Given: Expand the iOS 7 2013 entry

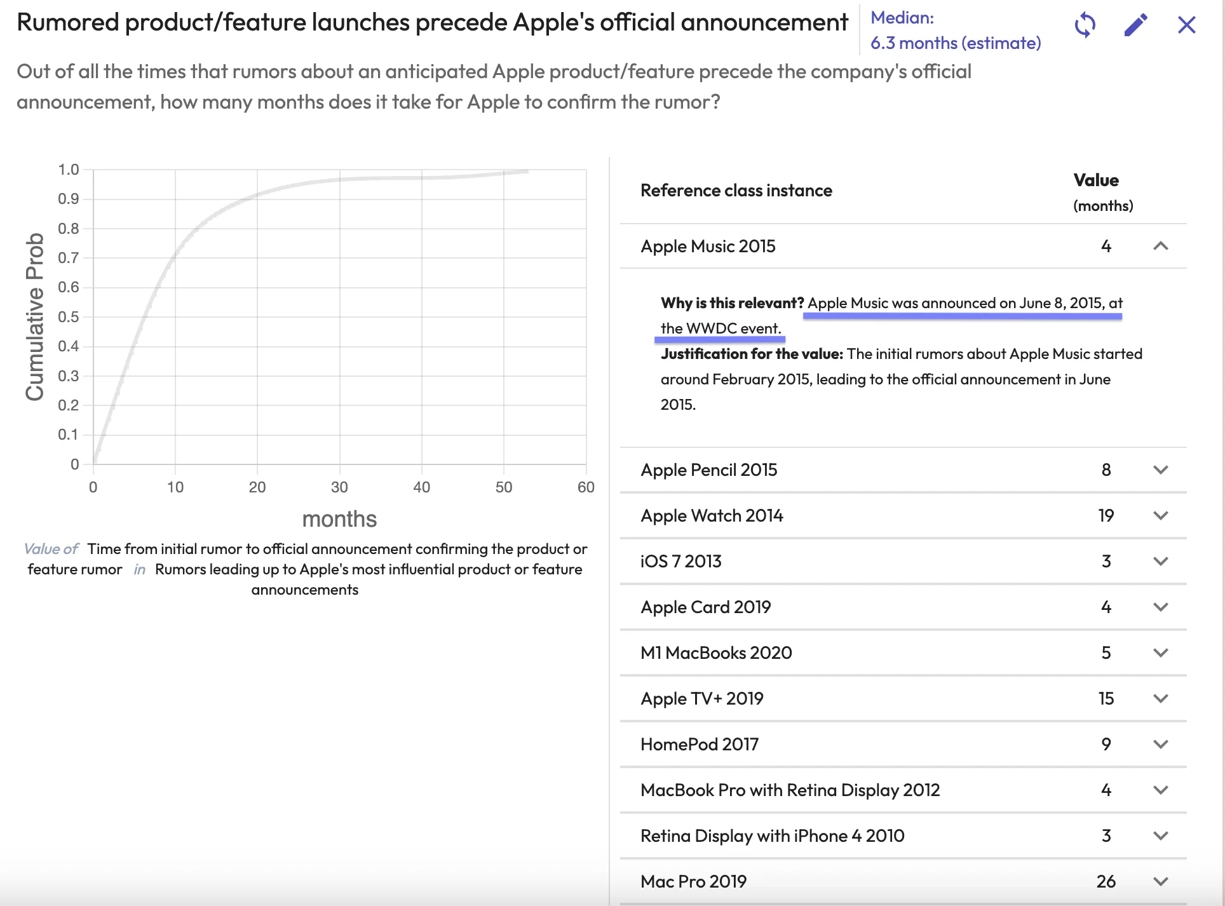Looking at the screenshot, I should point(1160,562).
